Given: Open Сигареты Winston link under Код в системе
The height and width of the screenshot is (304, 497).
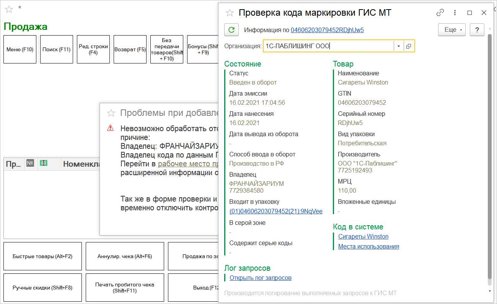Looking at the screenshot, I should click(363, 236).
